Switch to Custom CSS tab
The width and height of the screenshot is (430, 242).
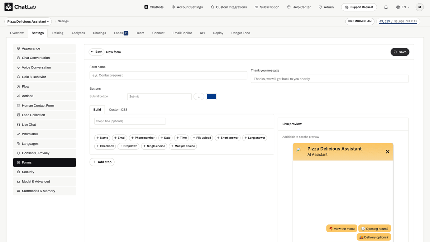(118, 110)
